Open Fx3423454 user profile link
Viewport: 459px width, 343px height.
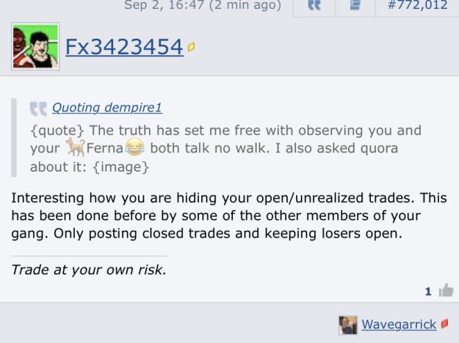pyautogui.click(x=124, y=47)
